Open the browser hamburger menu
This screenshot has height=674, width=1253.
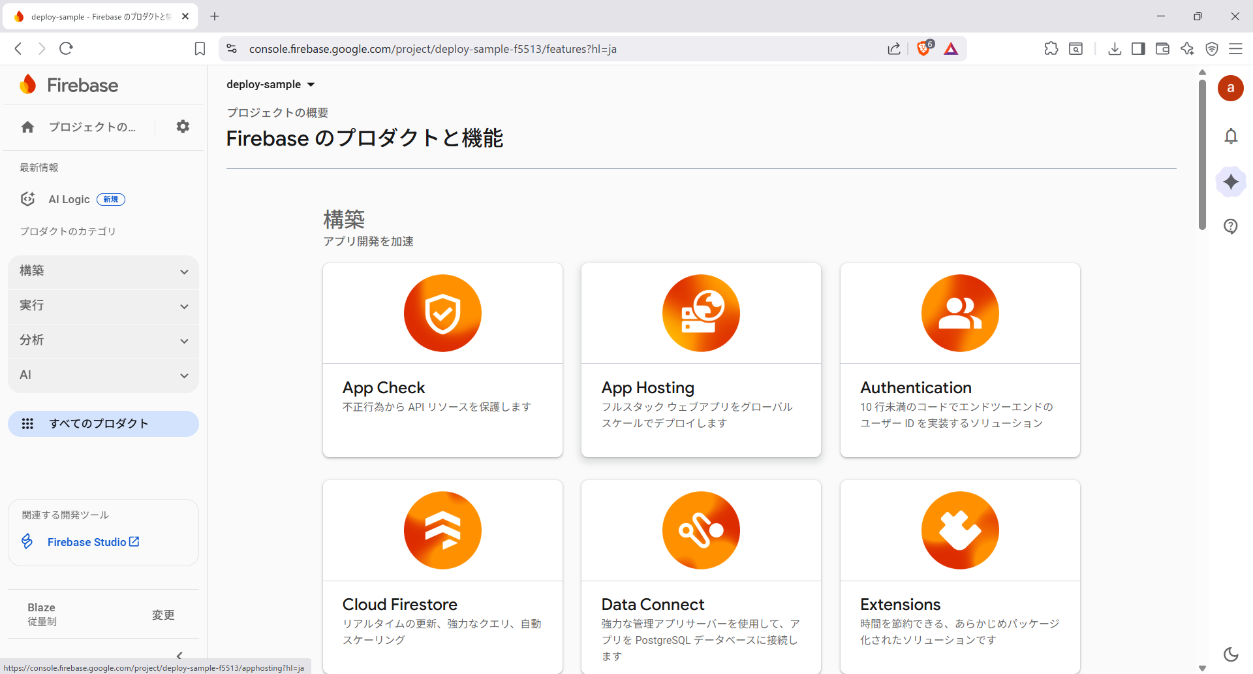click(1235, 49)
